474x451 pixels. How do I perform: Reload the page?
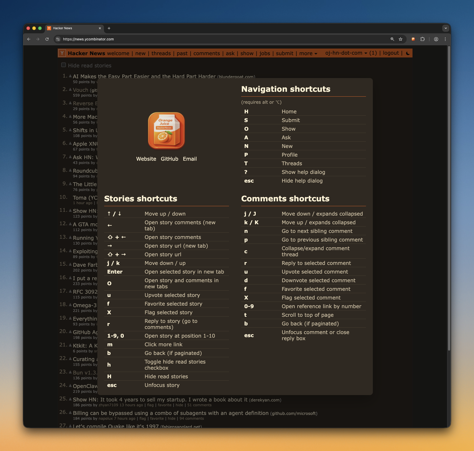click(x=47, y=39)
